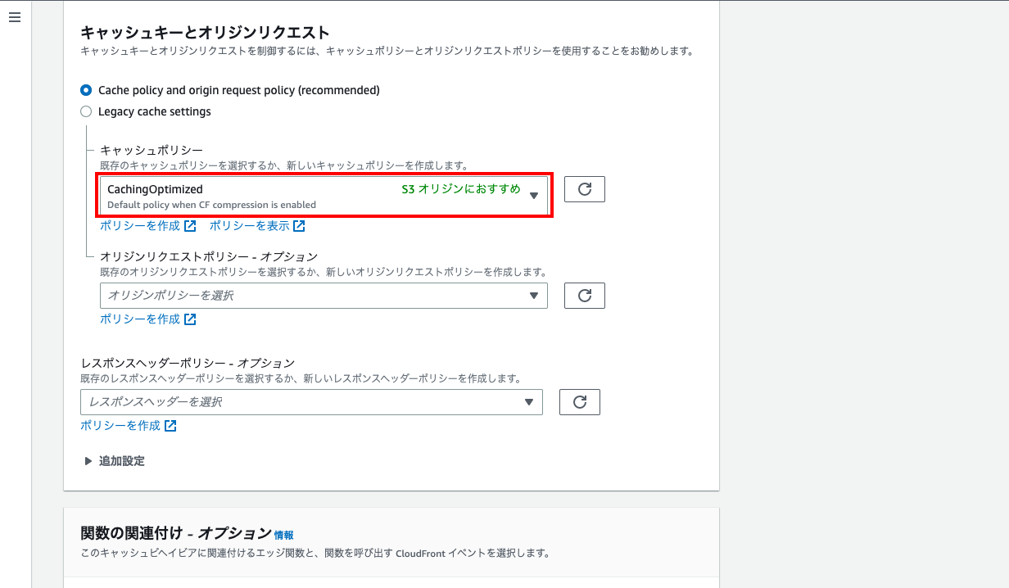Click external-link icon beside ポリシーを表示
This screenshot has height=588, width=1009.
click(x=300, y=226)
